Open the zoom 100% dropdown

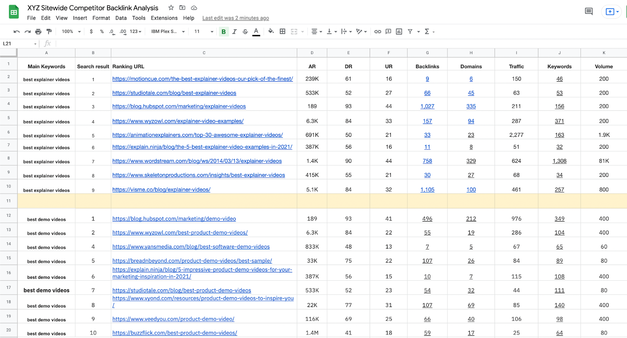click(71, 31)
